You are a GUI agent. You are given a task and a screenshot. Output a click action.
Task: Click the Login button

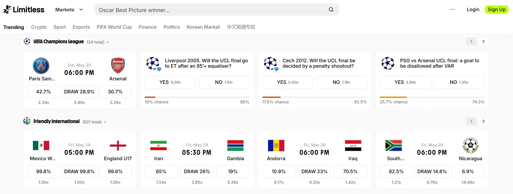coord(473,9)
